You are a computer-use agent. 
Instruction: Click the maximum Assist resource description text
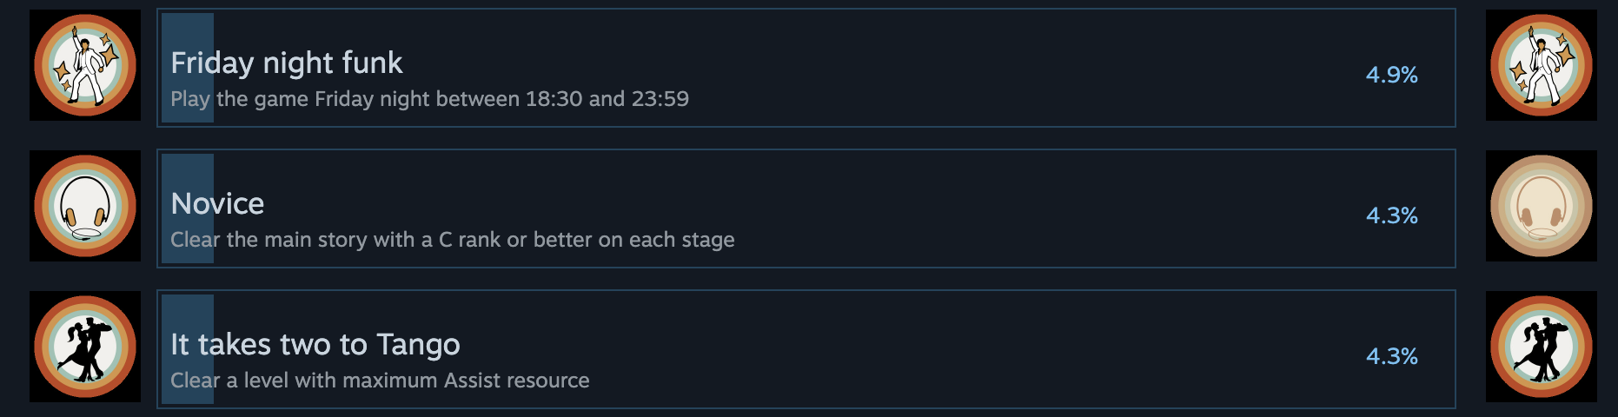coord(380,381)
